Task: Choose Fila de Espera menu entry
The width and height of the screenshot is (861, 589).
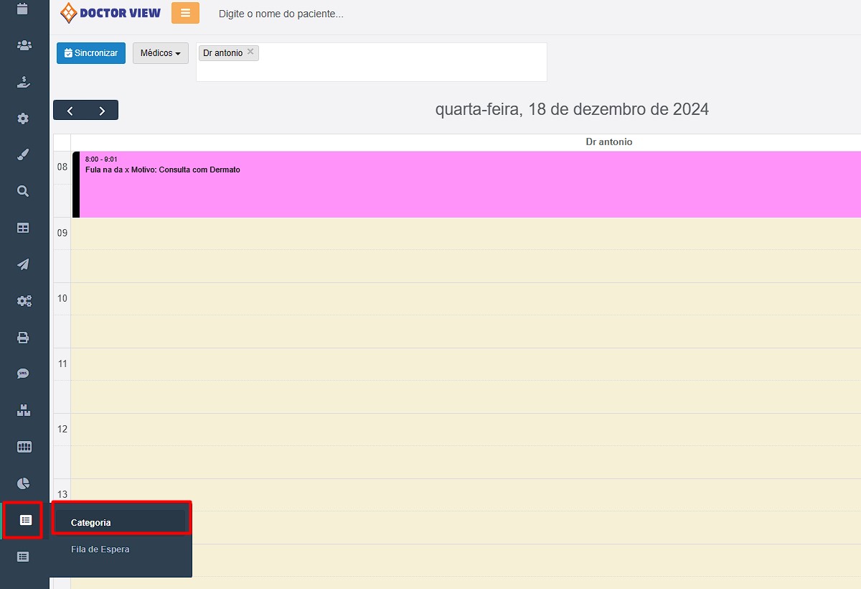Action: pyautogui.click(x=100, y=549)
